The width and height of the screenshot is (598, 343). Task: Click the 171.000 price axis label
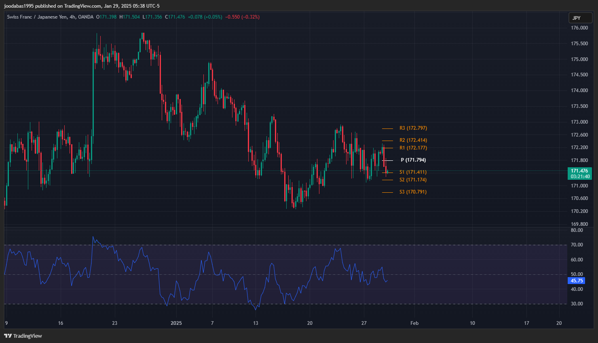579,186
